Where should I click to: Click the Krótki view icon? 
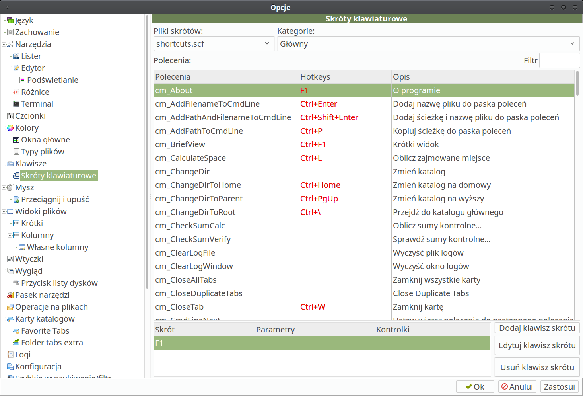tap(16, 223)
